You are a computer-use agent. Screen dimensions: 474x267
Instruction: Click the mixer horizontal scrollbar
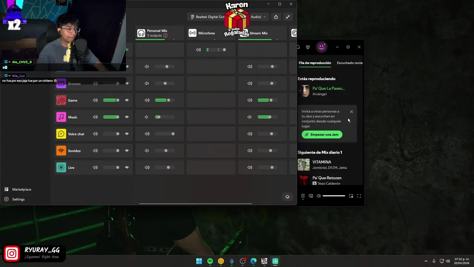point(196,203)
